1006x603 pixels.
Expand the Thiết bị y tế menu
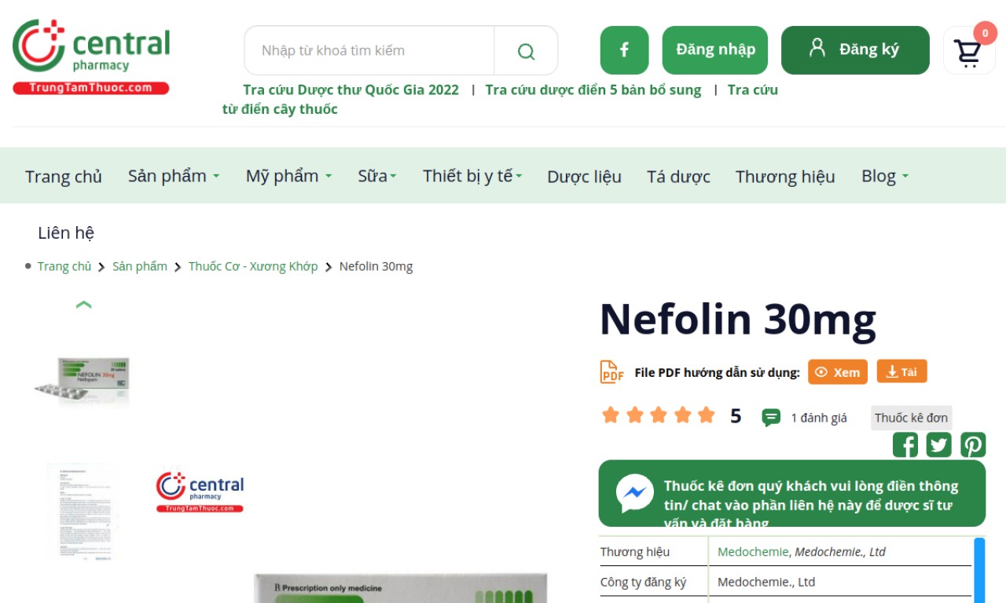point(472,176)
